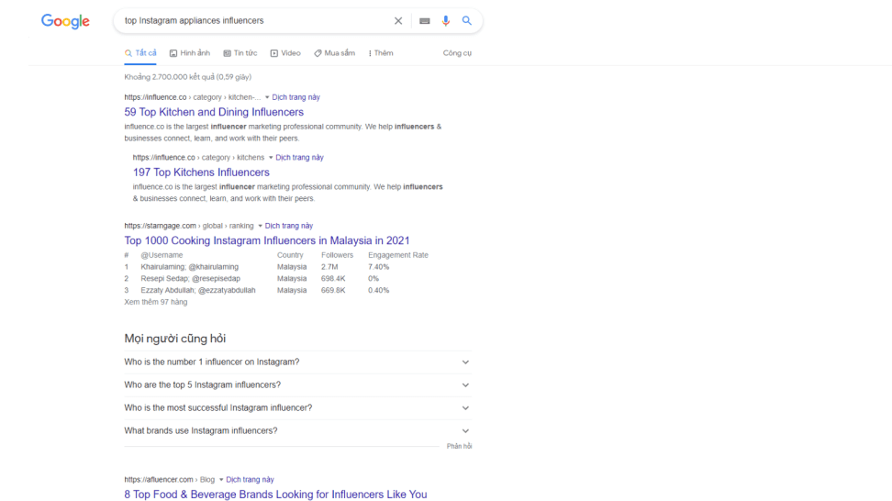
Task: Open Công cụ search tools
Action: (457, 53)
